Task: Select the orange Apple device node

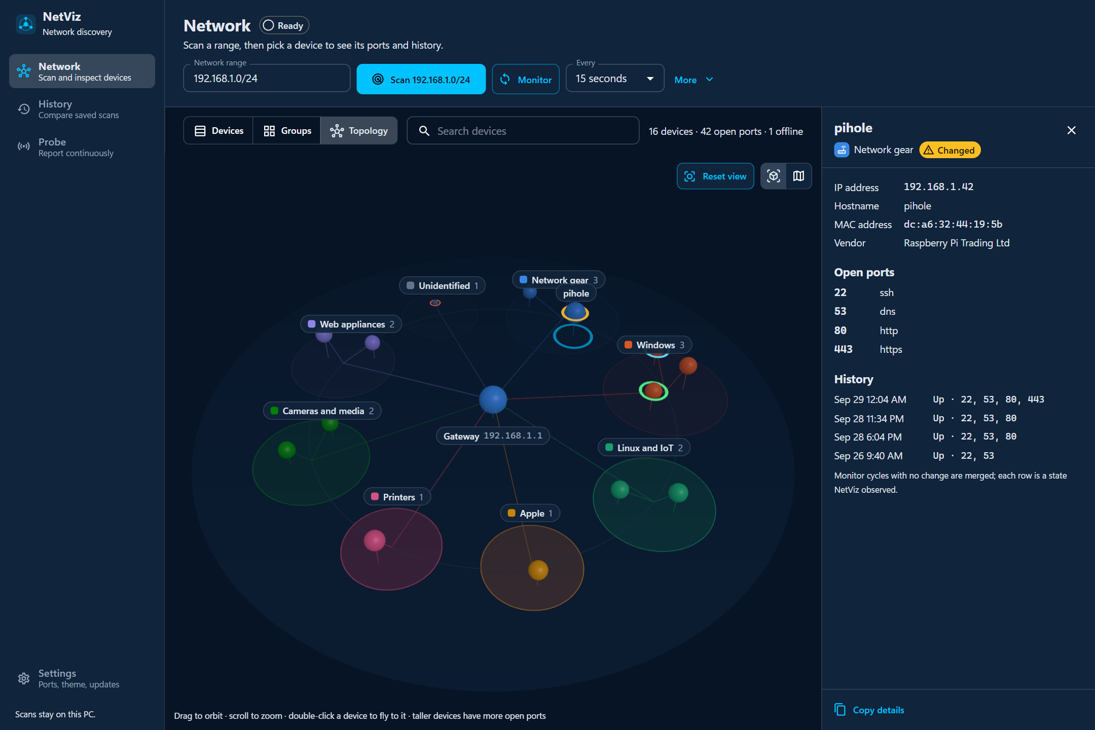Action: (538, 570)
